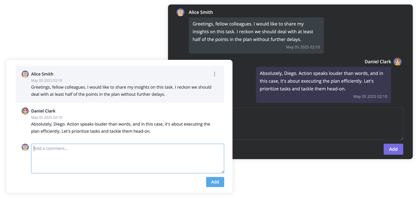420x198 pixels.
Task: Click the current user avatar beside the comment box
Action: click(25, 147)
